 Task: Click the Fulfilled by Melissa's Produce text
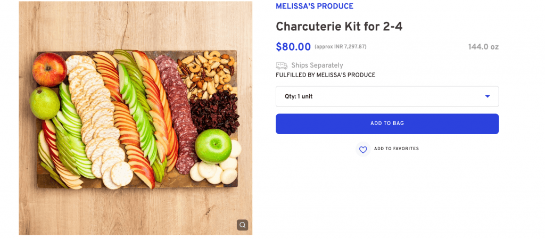pos(325,75)
